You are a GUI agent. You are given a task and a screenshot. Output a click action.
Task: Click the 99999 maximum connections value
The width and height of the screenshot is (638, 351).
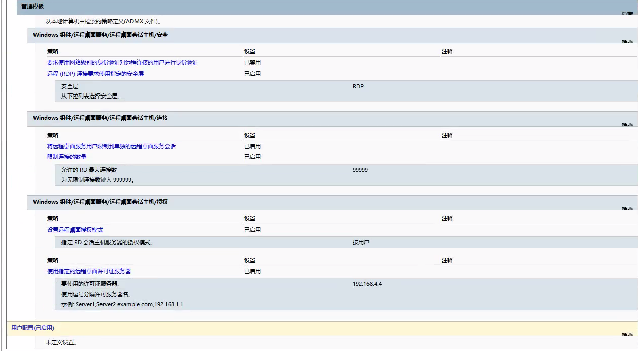pos(360,170)
